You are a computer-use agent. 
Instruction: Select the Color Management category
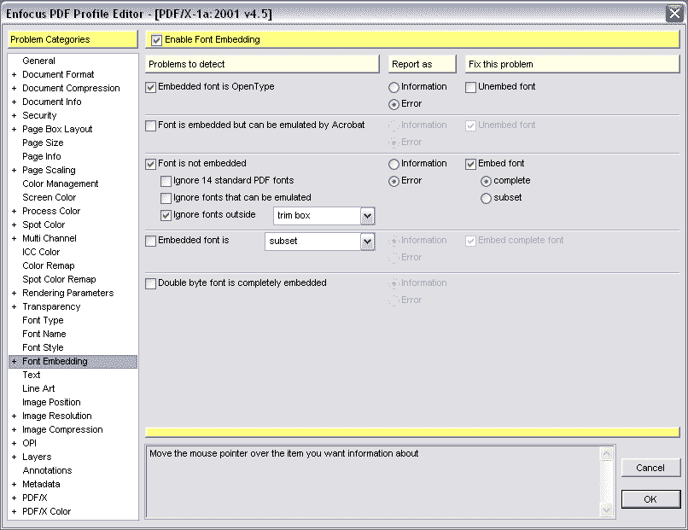point(60,183)
